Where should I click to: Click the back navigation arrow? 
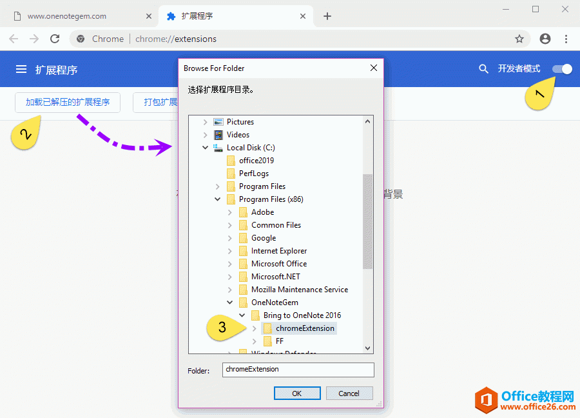tap(14, 39)
